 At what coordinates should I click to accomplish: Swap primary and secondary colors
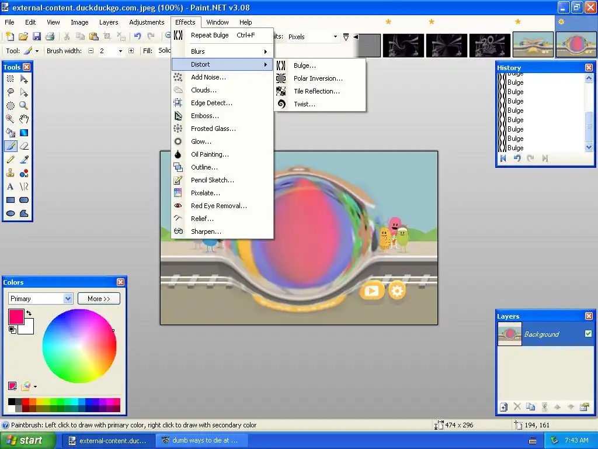point(29,313)
